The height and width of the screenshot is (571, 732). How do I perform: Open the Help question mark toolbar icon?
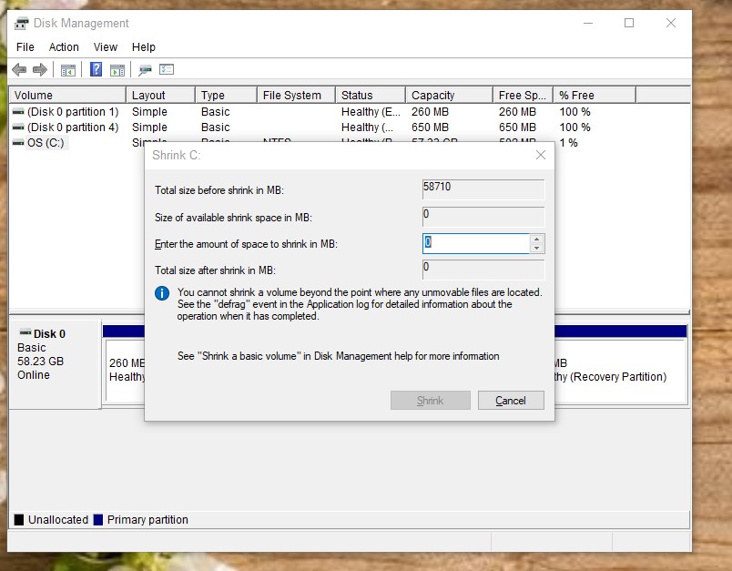coord(97,69)
